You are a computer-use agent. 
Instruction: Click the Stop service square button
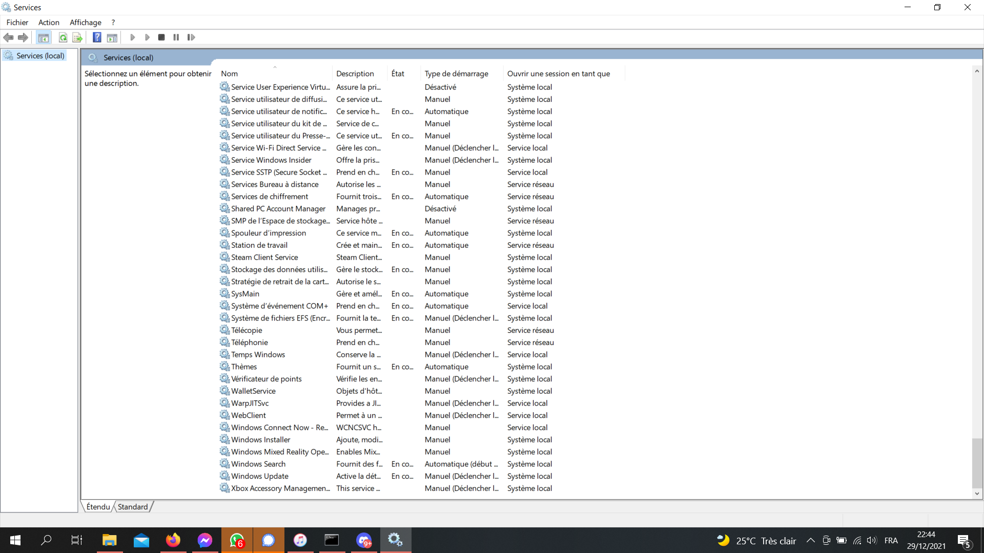coord(161,37)
